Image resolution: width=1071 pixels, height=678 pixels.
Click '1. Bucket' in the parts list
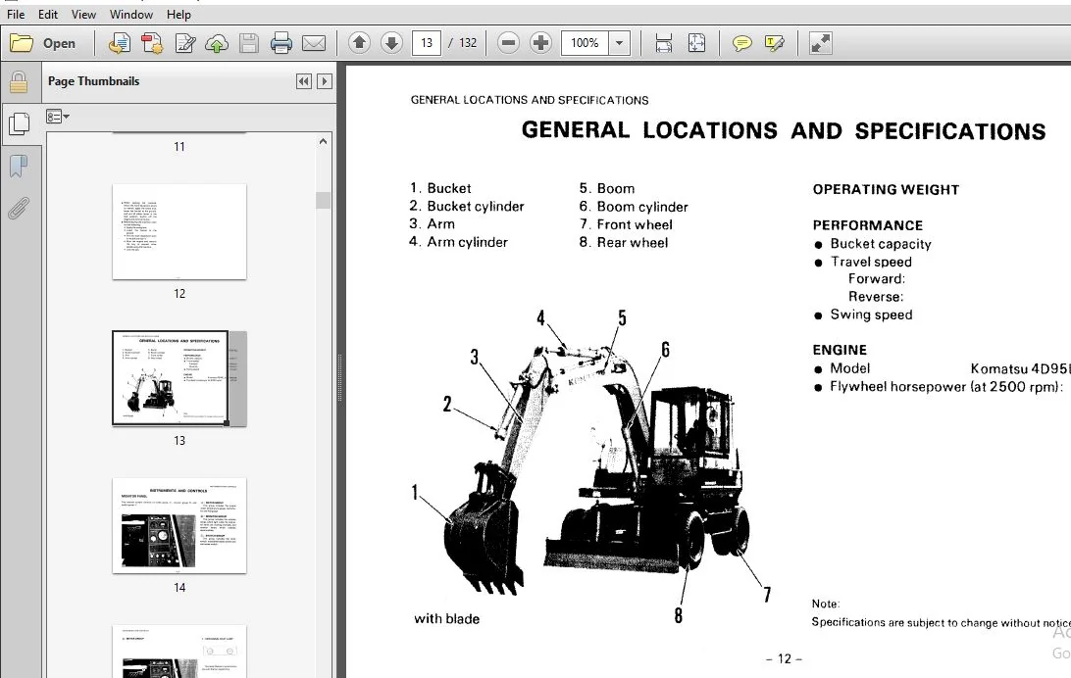coord(440,188)
